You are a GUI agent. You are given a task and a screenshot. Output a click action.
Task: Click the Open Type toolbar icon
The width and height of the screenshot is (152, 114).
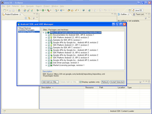(x=69, y=10)
